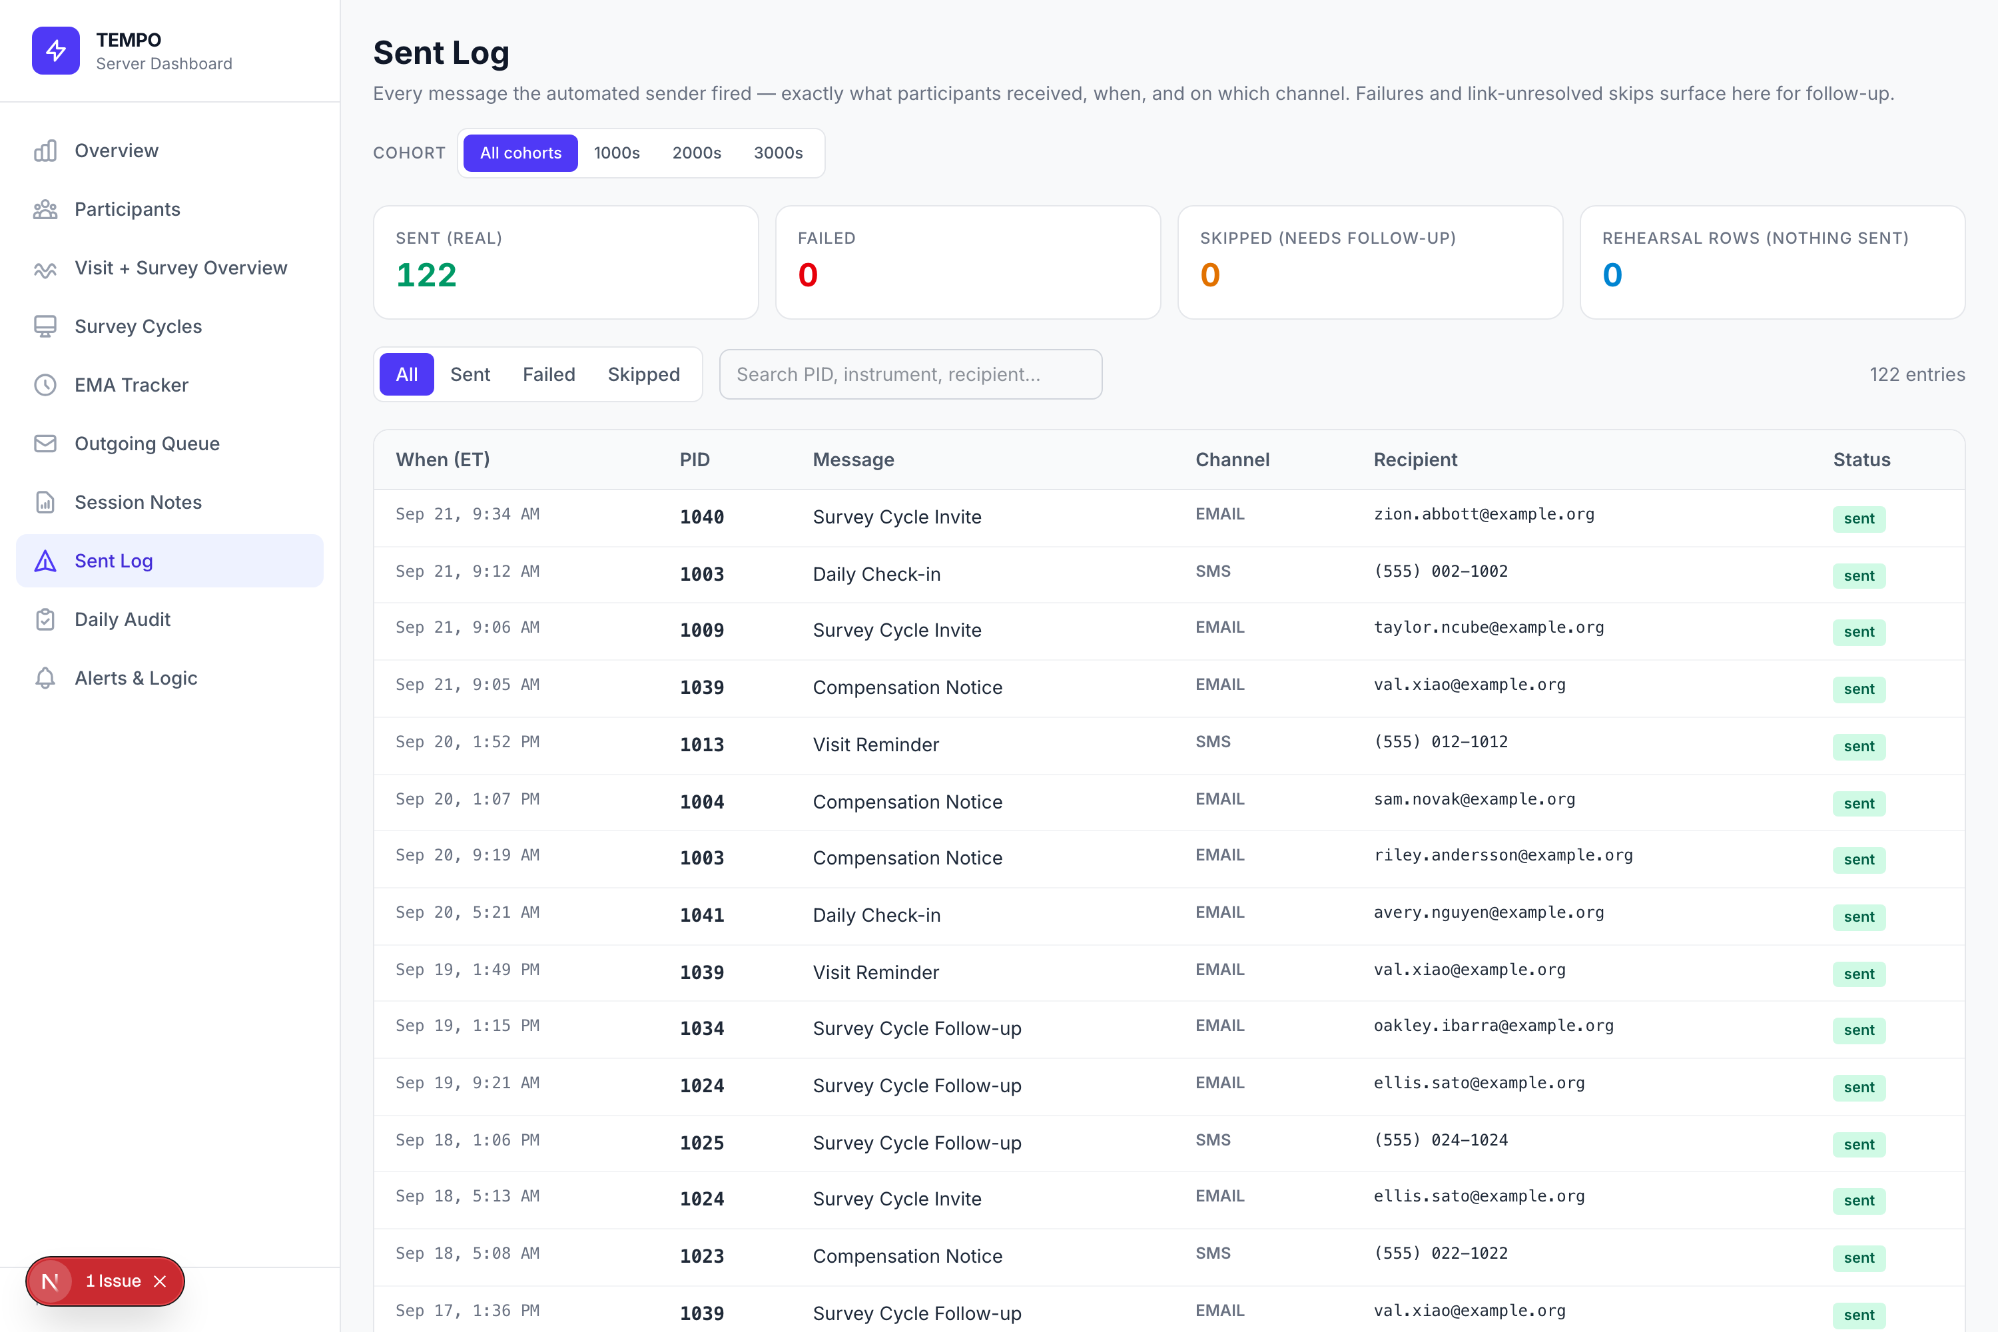Image resolution: width=1998 pixels, height=1332 pixels.
Task: Switch to the Sent status tab
Action: tap(470, 374)
